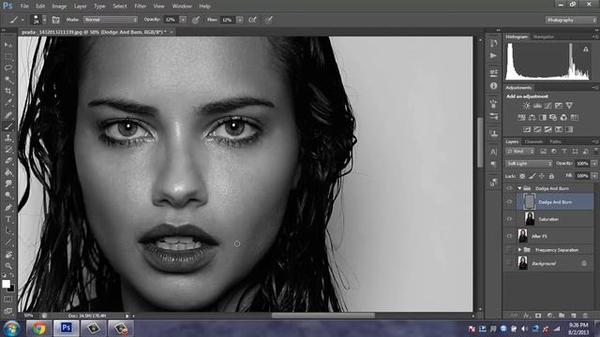This screenshot has width=600, height=337.
Task: Select the Pen tool
Action: click(8, 208)
